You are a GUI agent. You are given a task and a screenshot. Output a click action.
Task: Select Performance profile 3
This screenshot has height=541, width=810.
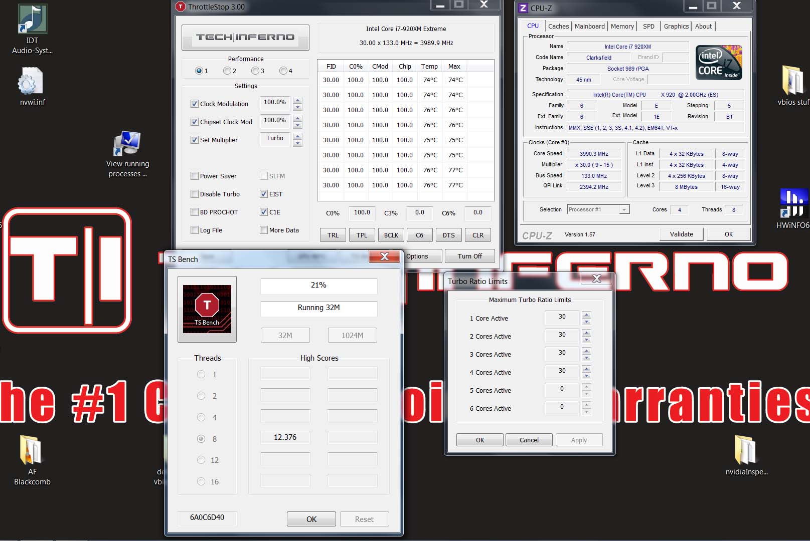[x=256, y=71]
